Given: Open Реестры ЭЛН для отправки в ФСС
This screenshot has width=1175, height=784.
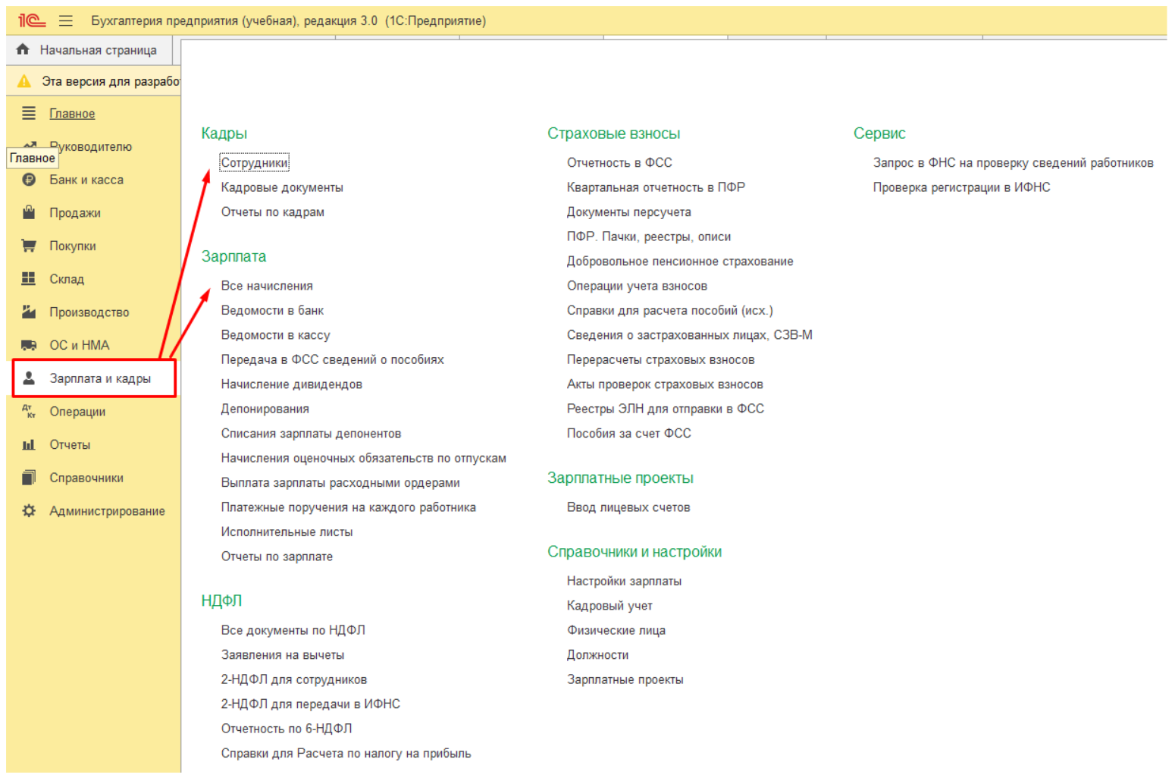Looking at the screenshot, I should click(666, 409).
